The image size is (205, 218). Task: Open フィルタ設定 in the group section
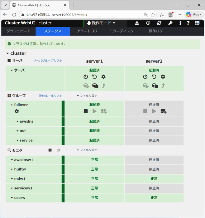87,96
